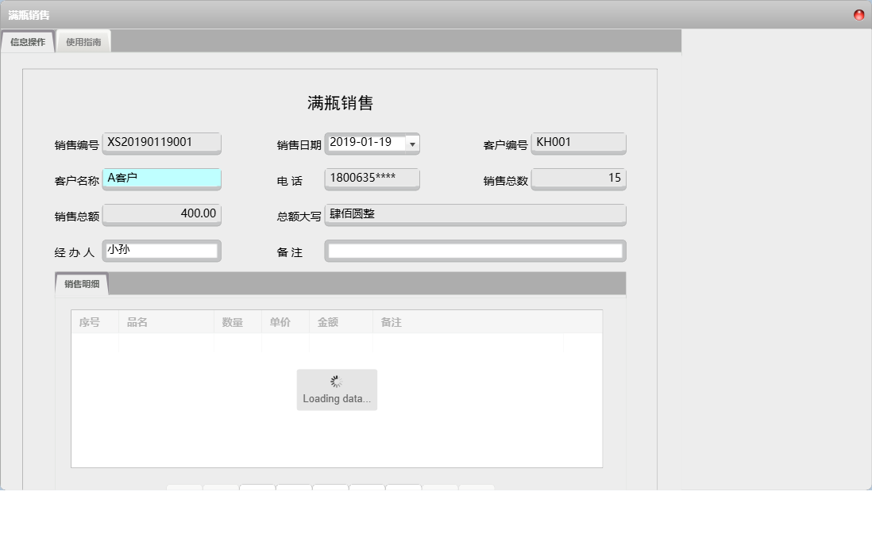Screen dimensions: 872x545
Task: Click the second bottom toolbar icon
Action: click(220, 489)
